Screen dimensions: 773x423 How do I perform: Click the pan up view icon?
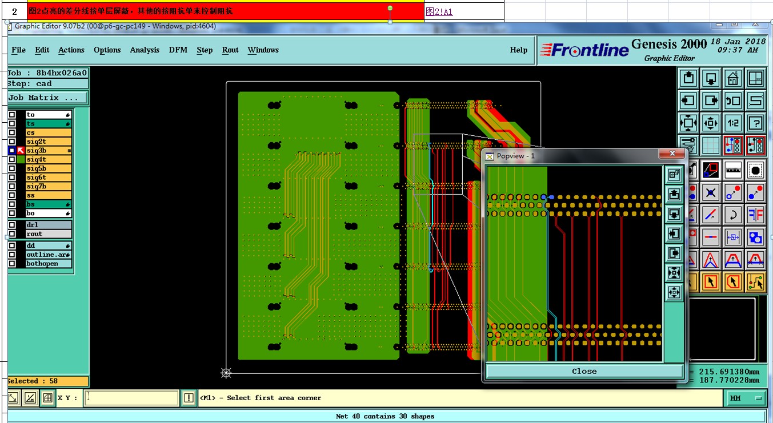[688, 77]
